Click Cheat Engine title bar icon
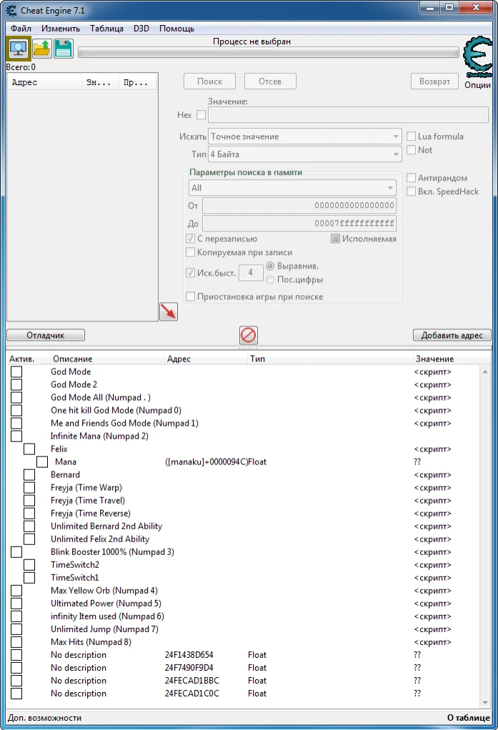The width and height of the screenshot is (498, 730). pos(11,10)
